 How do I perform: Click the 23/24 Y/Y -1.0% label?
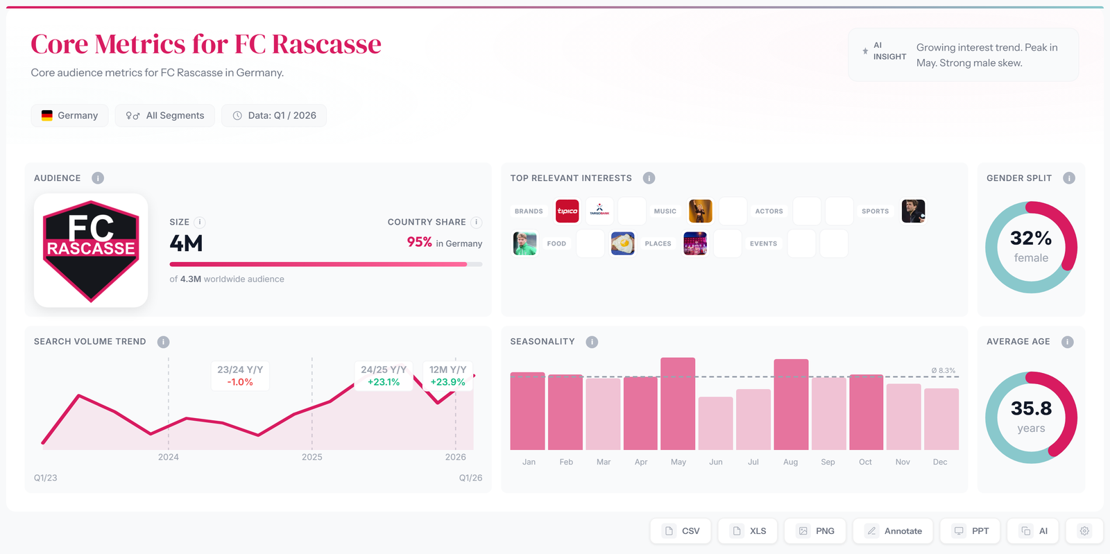click(x=240, y=376)
